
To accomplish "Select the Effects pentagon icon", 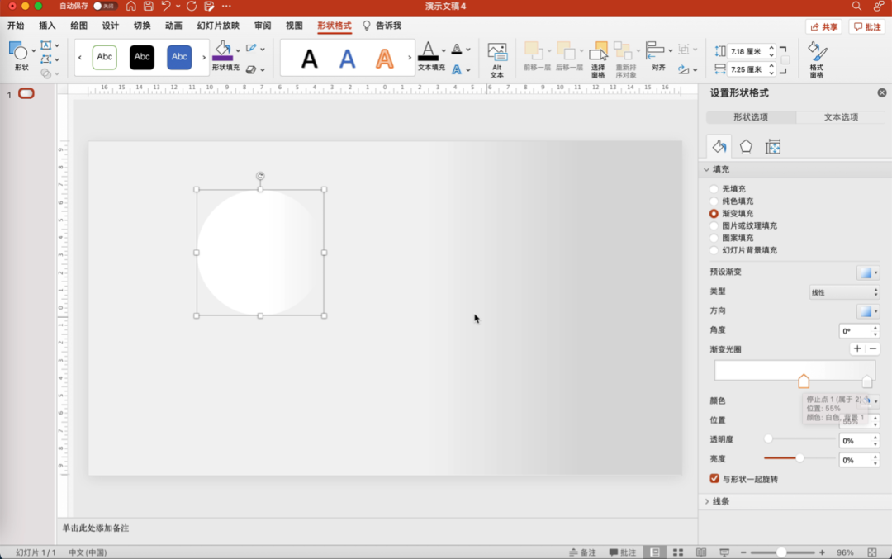I will pos(746,147).
